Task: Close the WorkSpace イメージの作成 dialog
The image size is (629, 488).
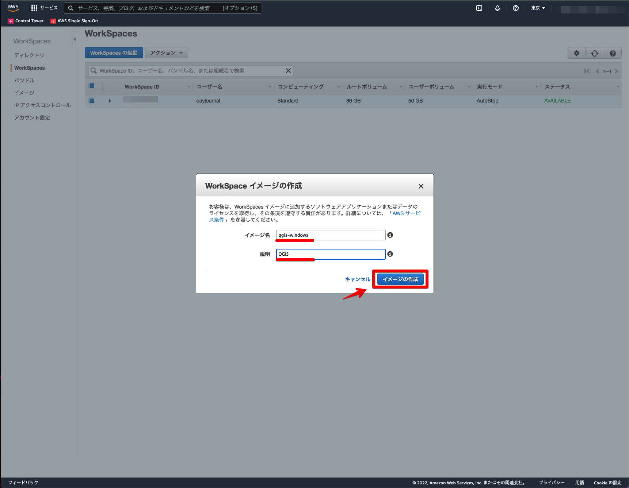Action: (421, 186)
